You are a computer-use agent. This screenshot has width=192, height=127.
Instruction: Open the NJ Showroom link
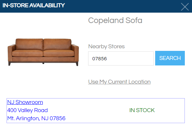coord(25,102)
